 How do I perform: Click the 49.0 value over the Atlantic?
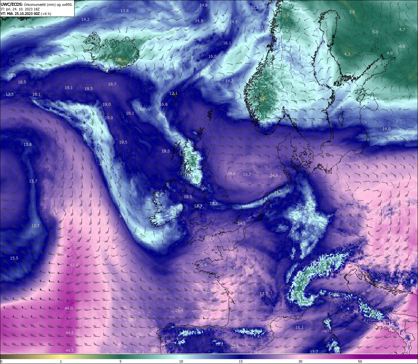point(69,309)
